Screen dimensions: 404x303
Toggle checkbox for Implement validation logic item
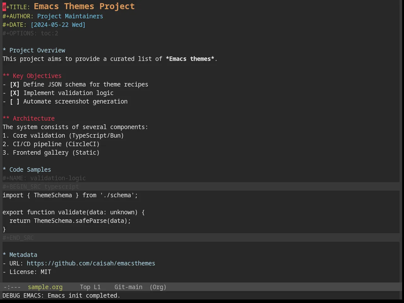pos(15,93)
